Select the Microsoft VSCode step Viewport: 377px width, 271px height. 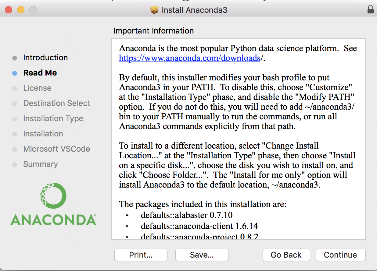pyautogui.click(x=56, y=149)
